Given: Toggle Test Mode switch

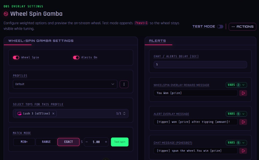Looking at the screenshot, I should (220, 27).
